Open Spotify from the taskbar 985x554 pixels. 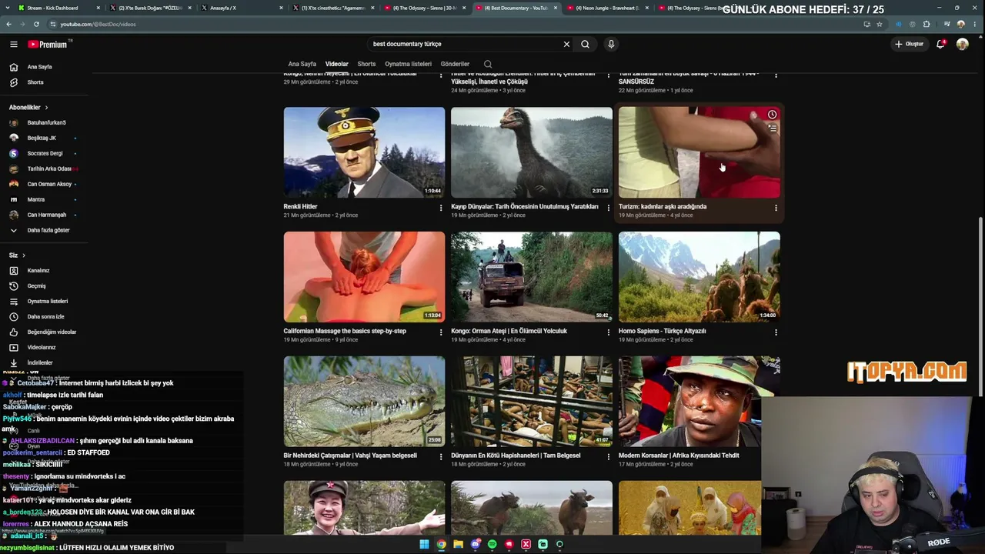pos(492,544)
